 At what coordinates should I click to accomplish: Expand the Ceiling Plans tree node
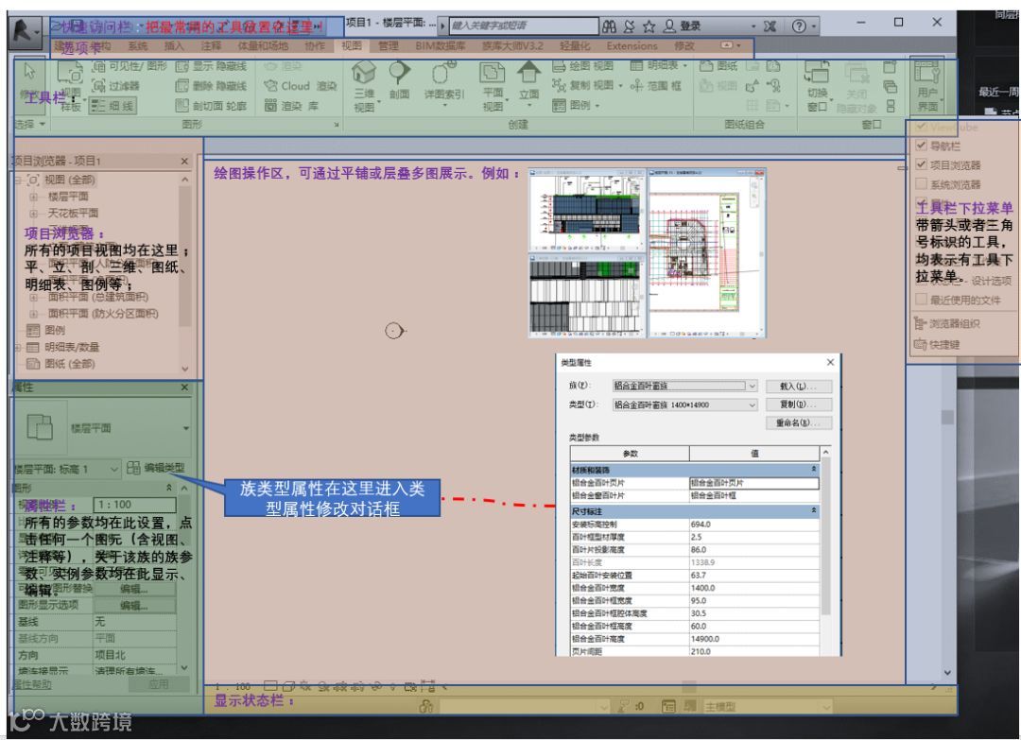point(33,214)
